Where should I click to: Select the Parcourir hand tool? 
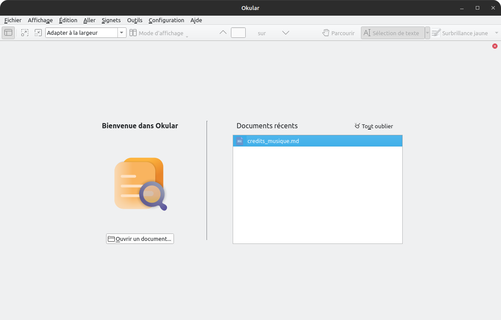tap(338, 33)
